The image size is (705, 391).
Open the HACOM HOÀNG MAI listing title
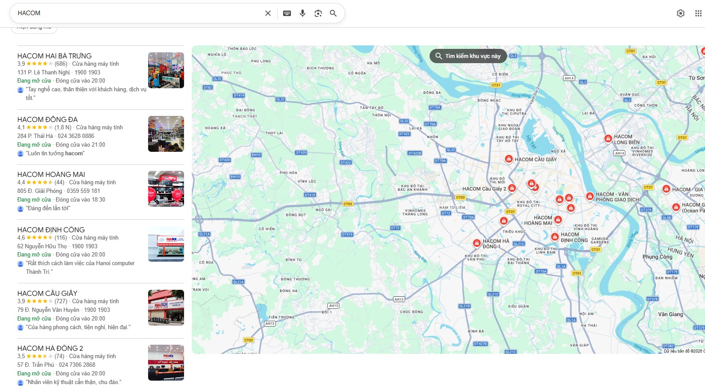(x=51, y=174)
